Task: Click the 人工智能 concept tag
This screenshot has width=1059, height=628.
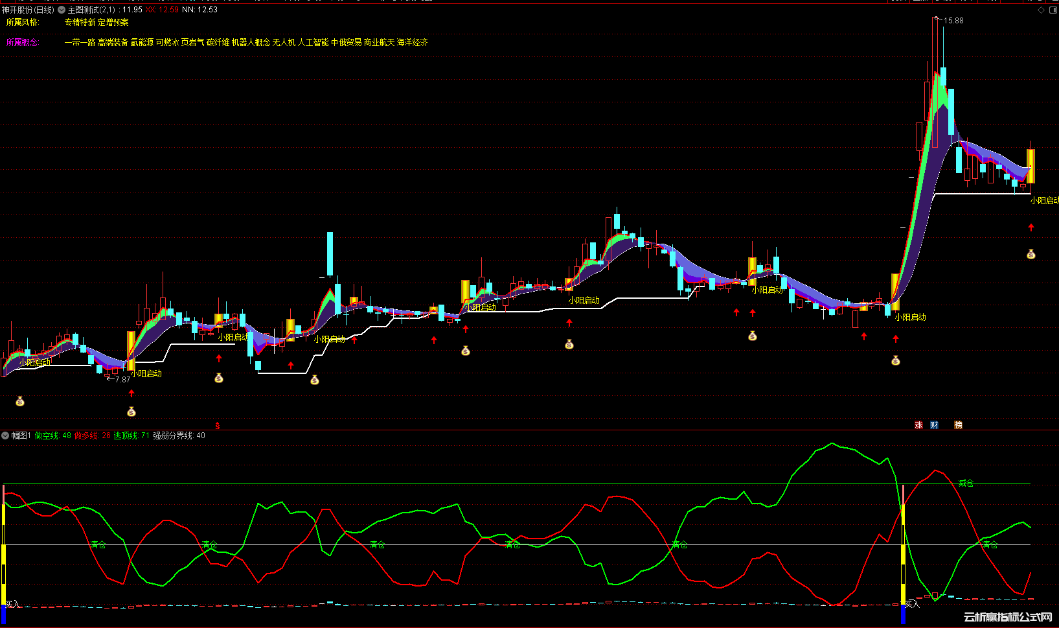Action: pos(313,42)
